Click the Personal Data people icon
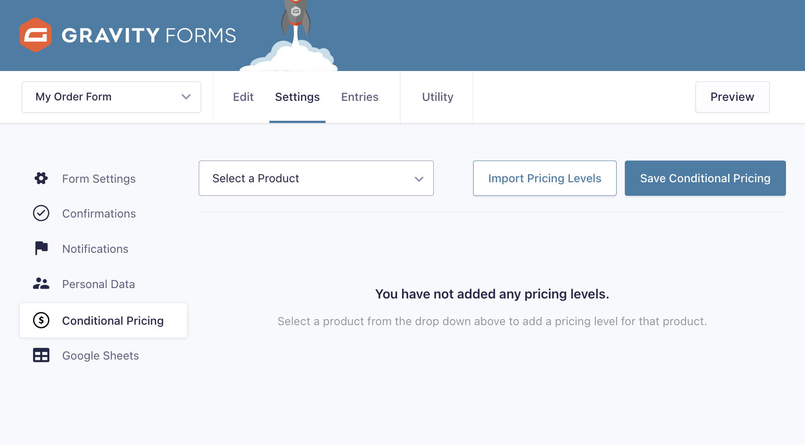 pos(41,284)
